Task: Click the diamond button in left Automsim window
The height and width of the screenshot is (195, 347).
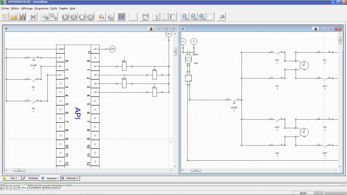Action: [x=151, y=29]
